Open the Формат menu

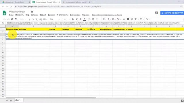coord(43,15)
